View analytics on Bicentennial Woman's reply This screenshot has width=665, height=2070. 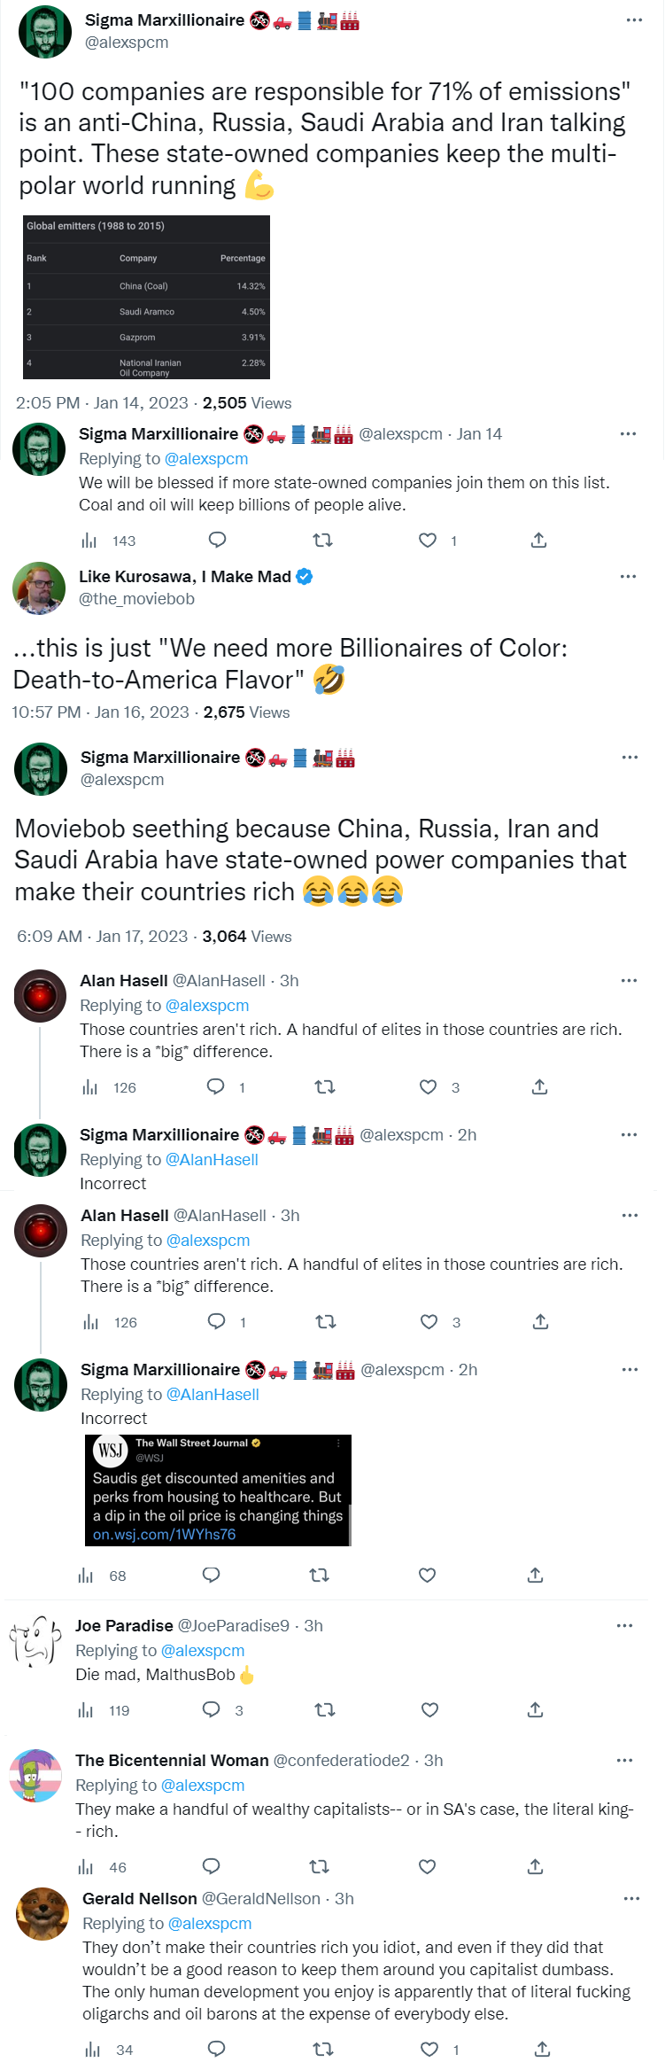tap(86, 1866)
